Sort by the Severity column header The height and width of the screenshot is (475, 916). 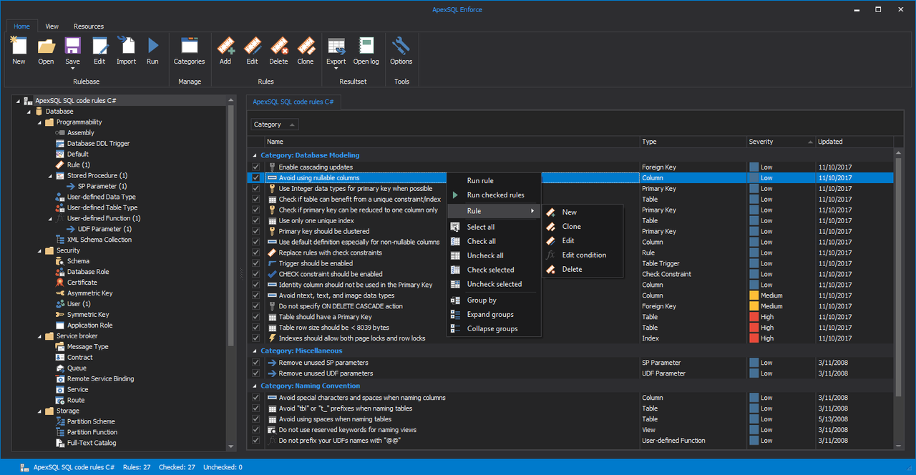click(781, 142)
